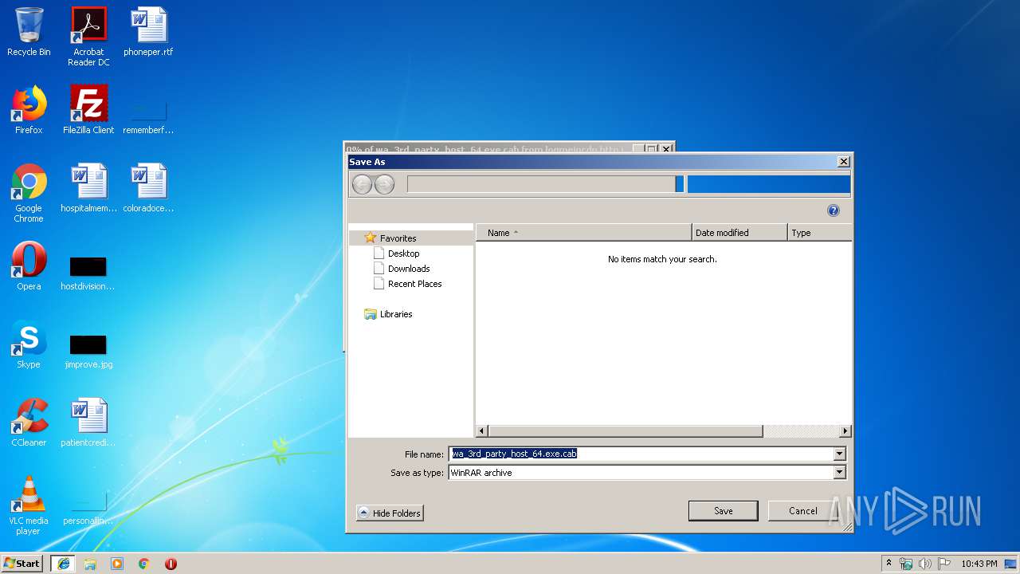The image size is (1020, 574).
Task: Click the address bar path field
Action: [x=541, y=184]
